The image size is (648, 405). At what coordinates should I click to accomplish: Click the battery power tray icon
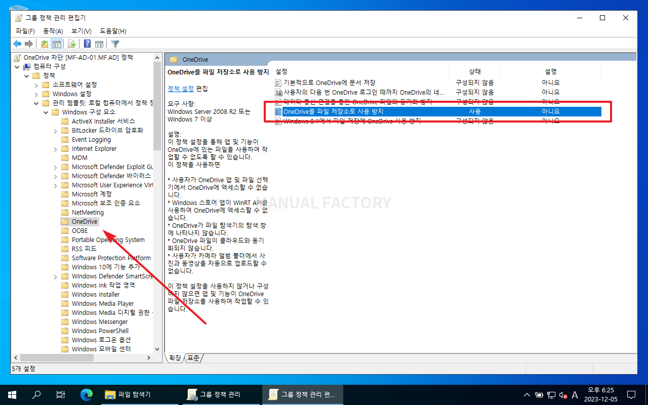click(540, 395)
